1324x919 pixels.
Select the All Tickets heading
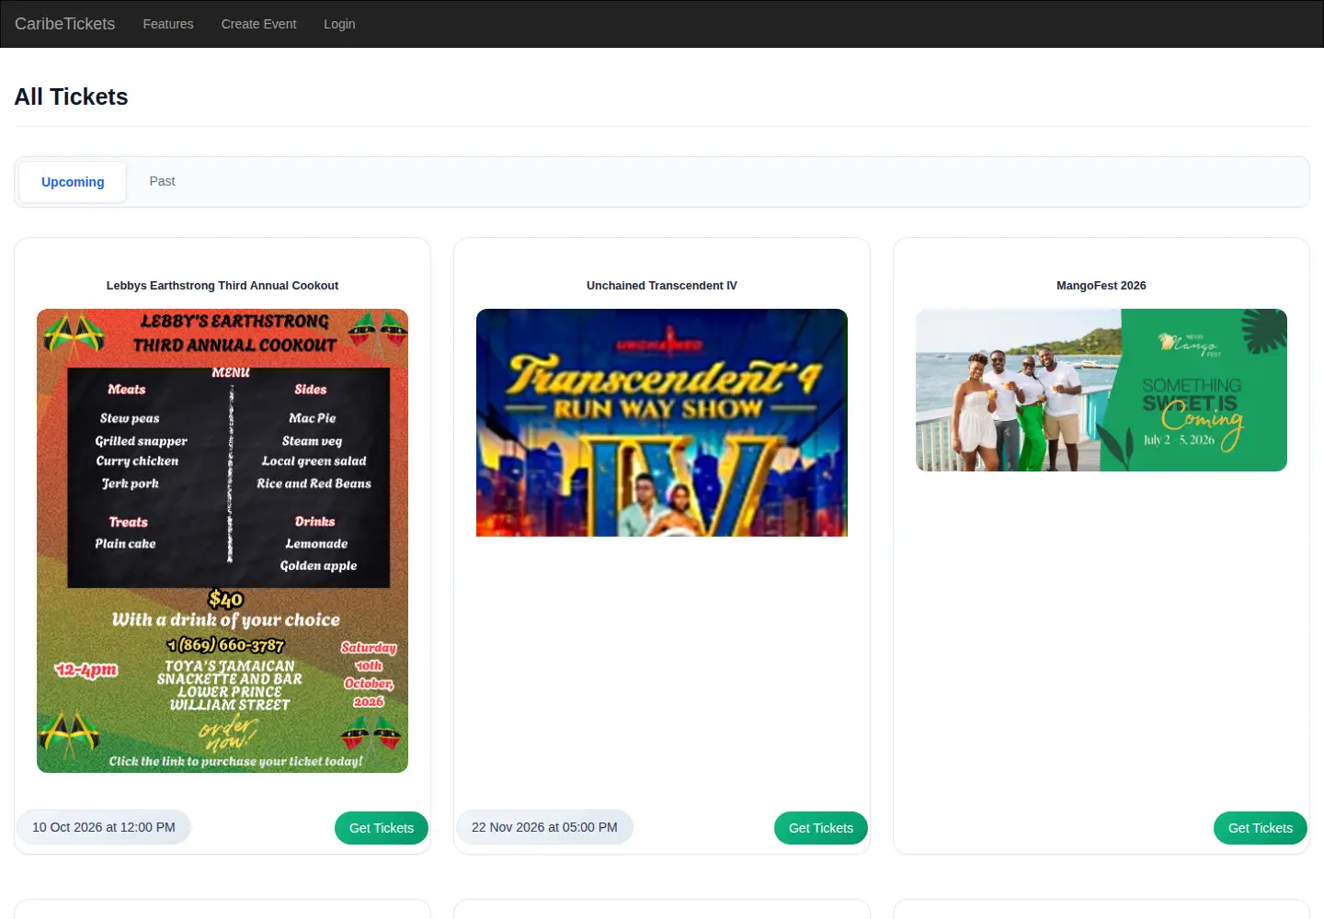[72, 96]
